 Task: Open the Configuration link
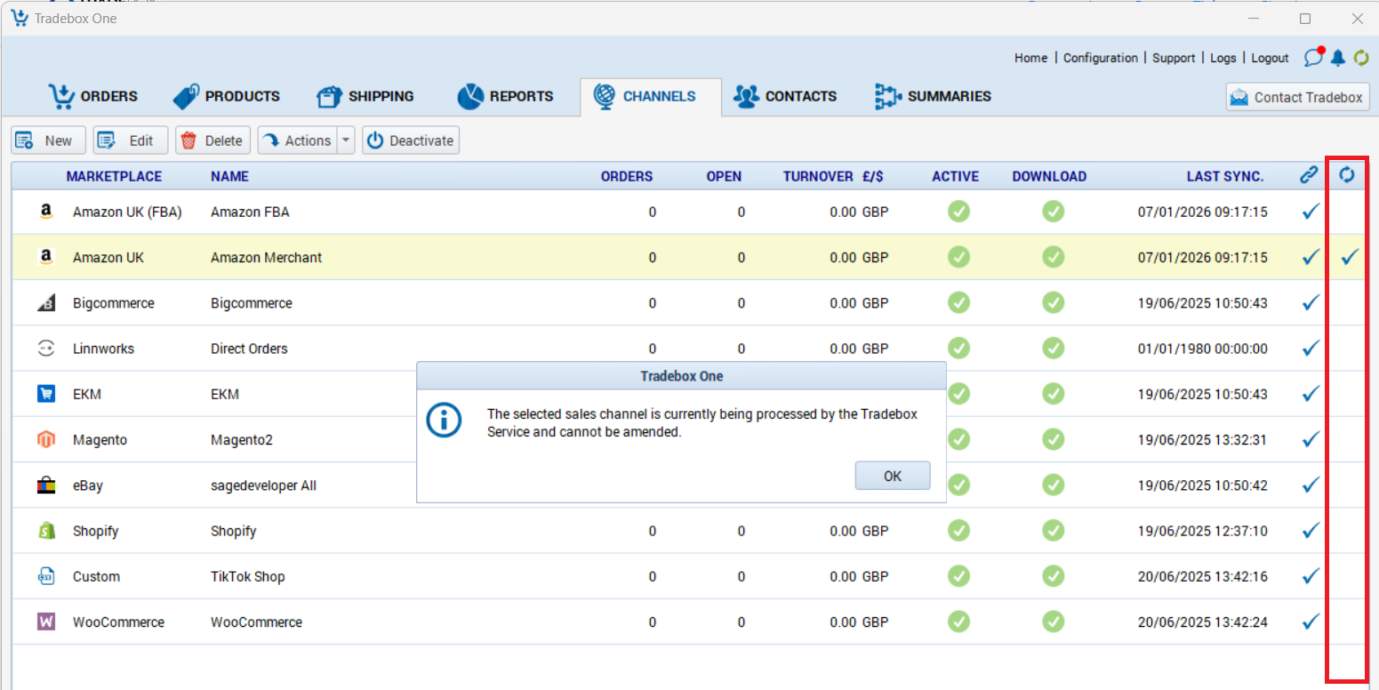(x=1100, y=58)
